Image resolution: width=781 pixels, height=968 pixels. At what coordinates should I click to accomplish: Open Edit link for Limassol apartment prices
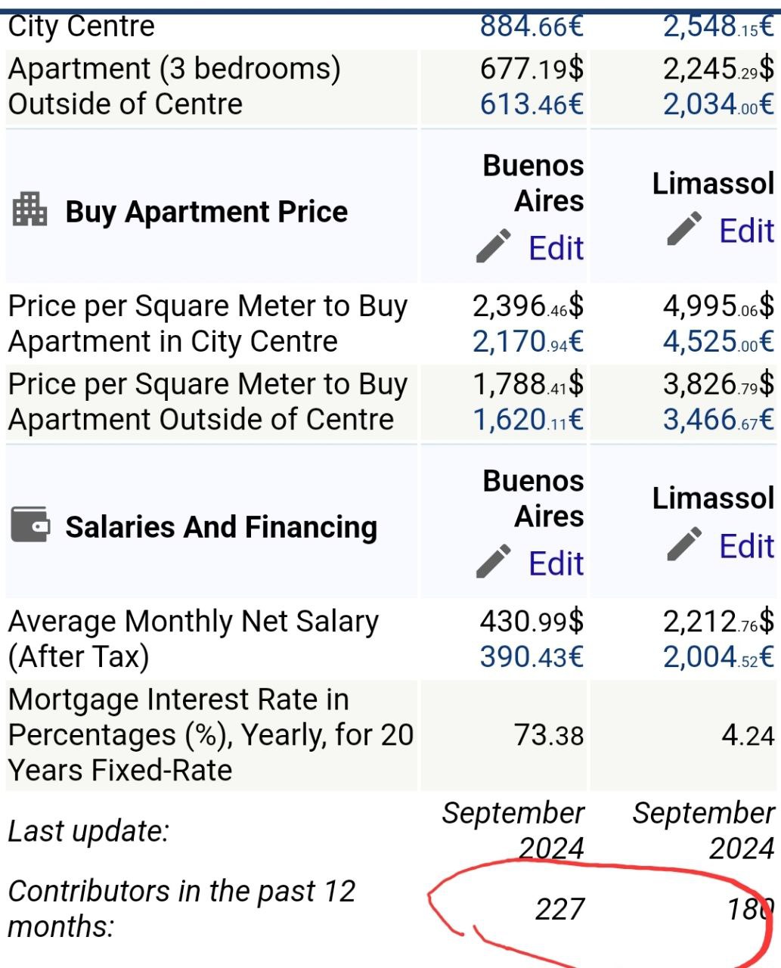746,231
